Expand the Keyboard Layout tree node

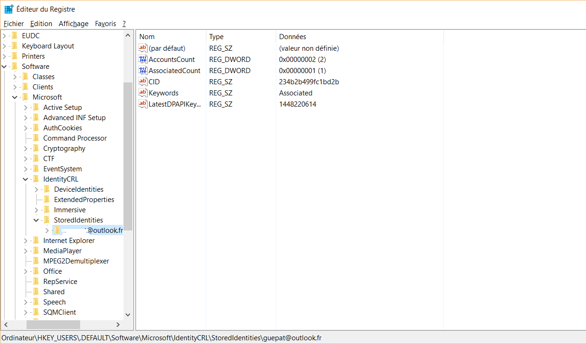[x=4, y=46]
